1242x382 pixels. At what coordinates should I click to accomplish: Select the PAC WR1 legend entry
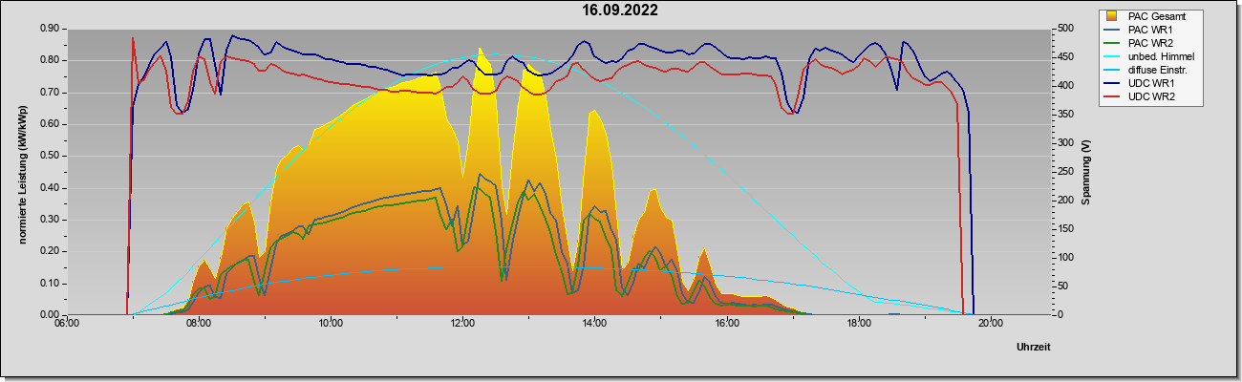click(x=1150, y=30)
